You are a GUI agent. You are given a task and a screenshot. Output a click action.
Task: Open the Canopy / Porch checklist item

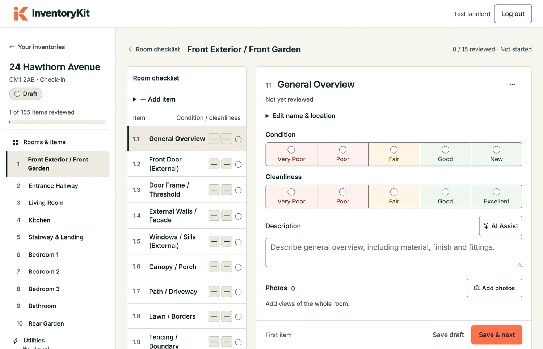(x=187, y=267)
